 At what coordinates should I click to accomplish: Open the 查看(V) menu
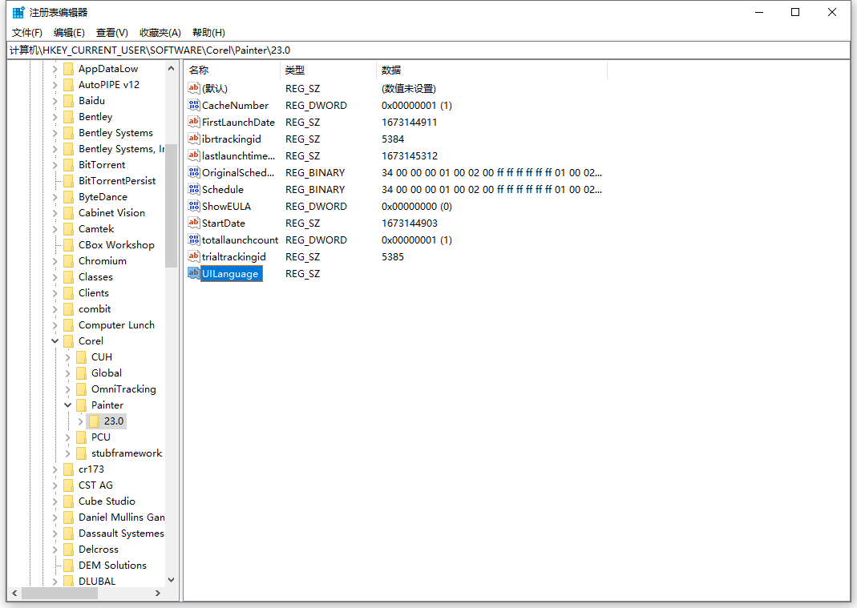pos(111,32)
